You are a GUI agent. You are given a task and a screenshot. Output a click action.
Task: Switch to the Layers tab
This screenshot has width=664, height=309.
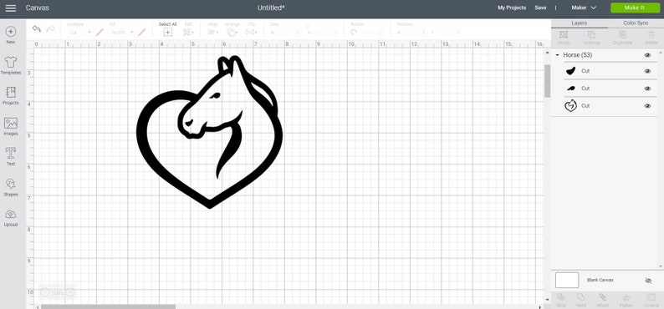click(x=580, y=23)
